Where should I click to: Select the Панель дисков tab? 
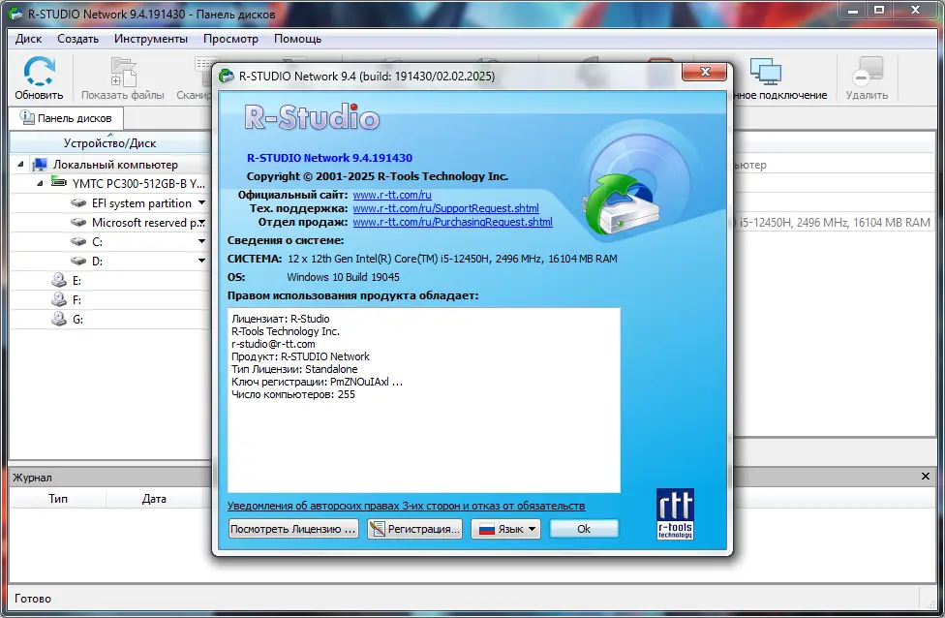pyautogui.click(x=66, y=118)
